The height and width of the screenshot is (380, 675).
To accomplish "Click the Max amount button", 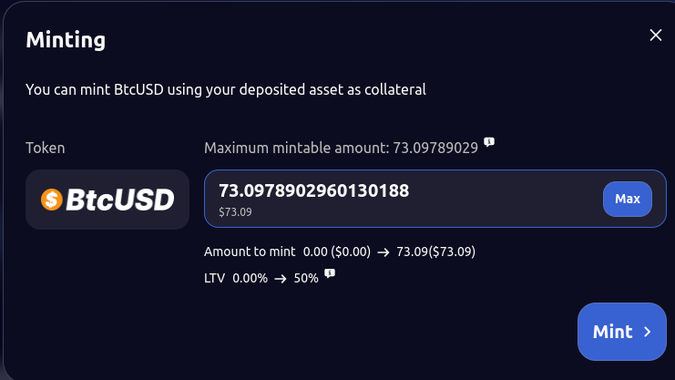I will coord(628,199).
